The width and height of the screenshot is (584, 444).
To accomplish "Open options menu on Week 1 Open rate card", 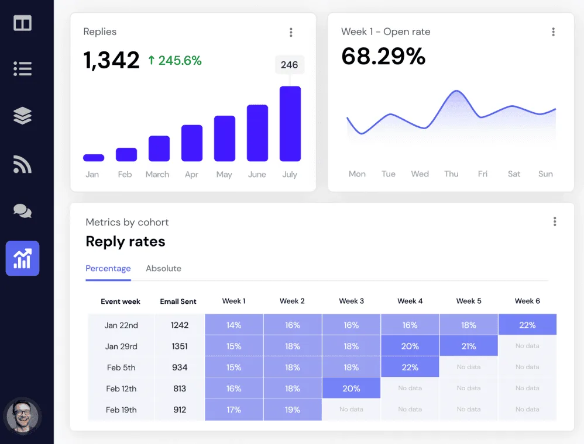I will pos(553,32).
